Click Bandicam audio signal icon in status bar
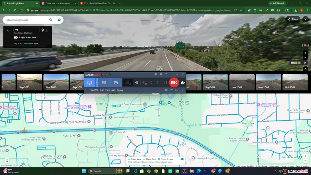 pyautogui.click(x=176, y=90)
